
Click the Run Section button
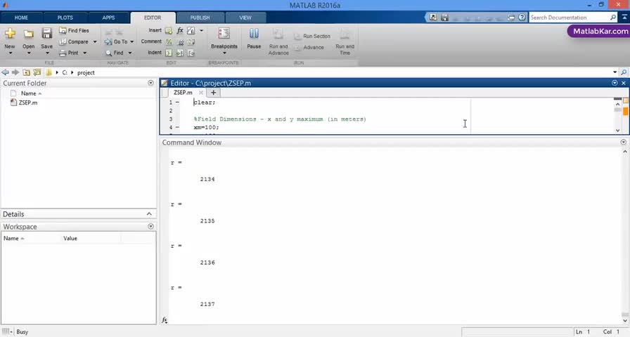(312, 36)
